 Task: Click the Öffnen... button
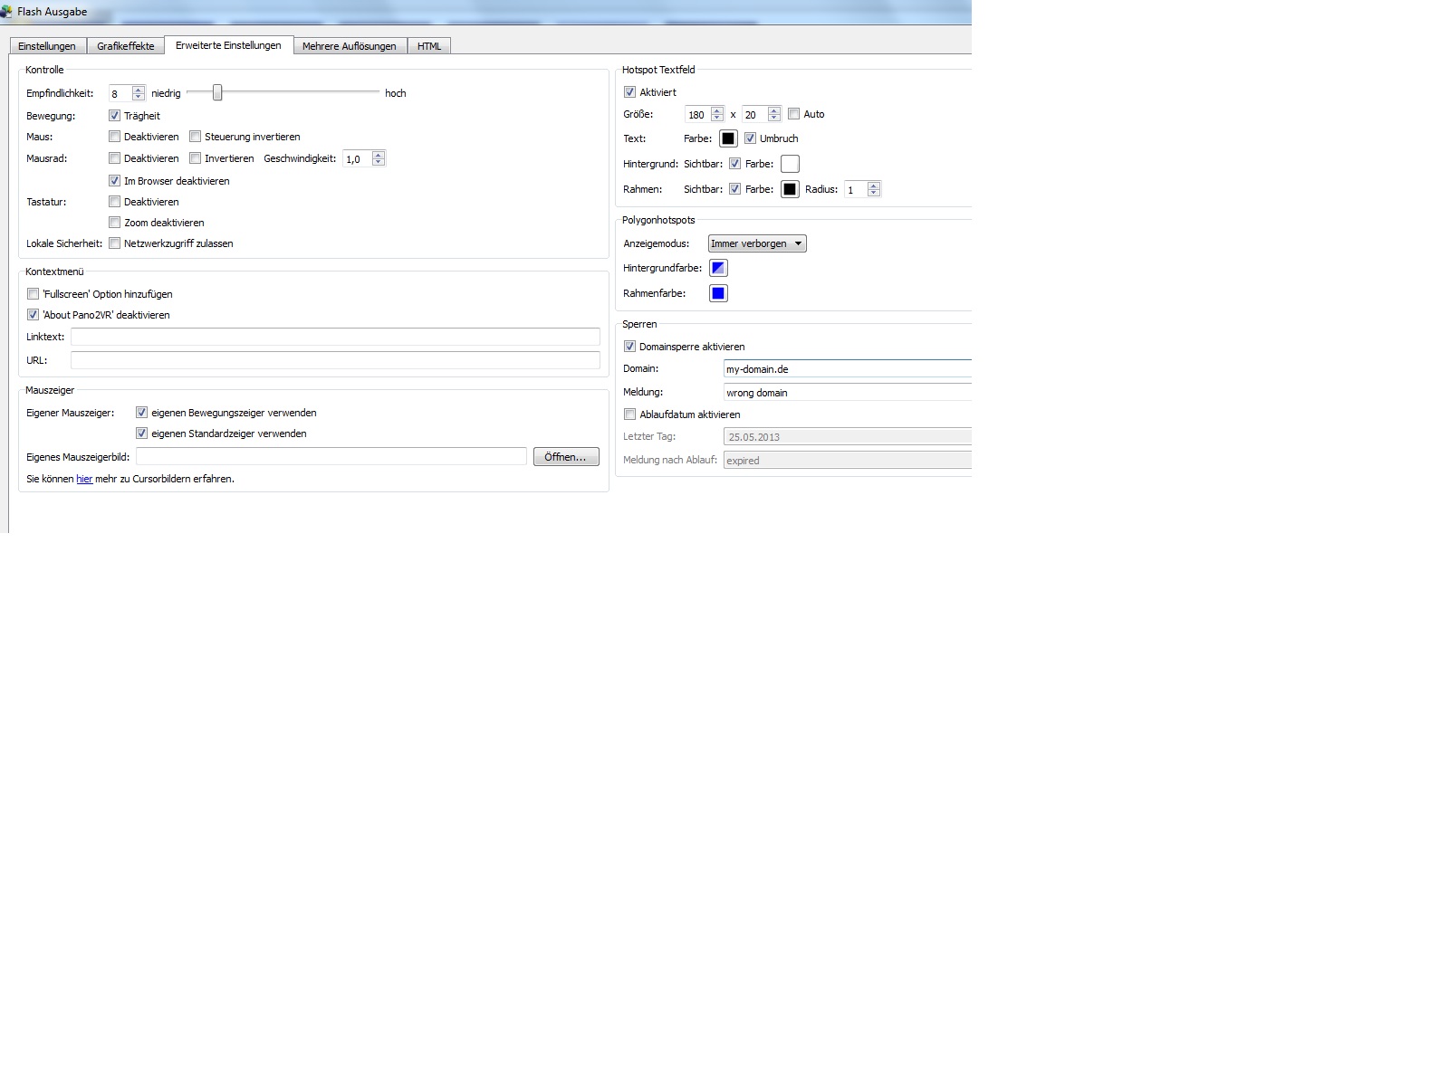pos(565,457)
